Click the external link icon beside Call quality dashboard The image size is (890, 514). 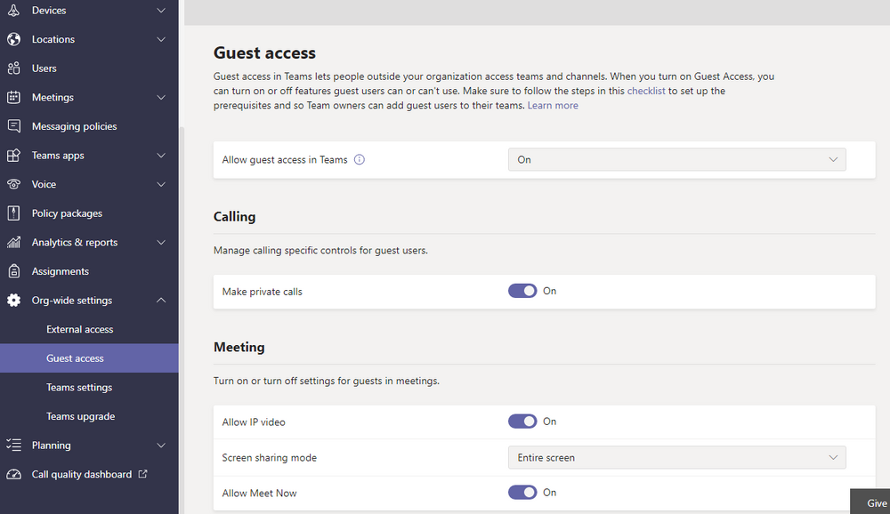143,473
